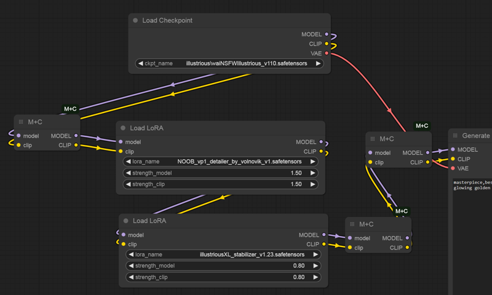492x295 pixels.
Task: Click the stabilizer strength_model 0.80 value
Action: point(299,266)
